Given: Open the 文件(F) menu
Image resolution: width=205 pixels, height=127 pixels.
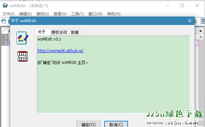Looking at the screenshot, I should tap(8, 14).
